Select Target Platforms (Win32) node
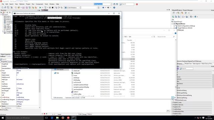214x120 pixels. (185, 28)
